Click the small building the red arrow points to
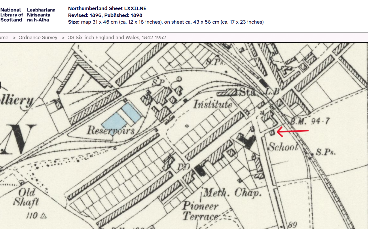The width and height of the screenshot is (368, 229). (x=272, y=132)
